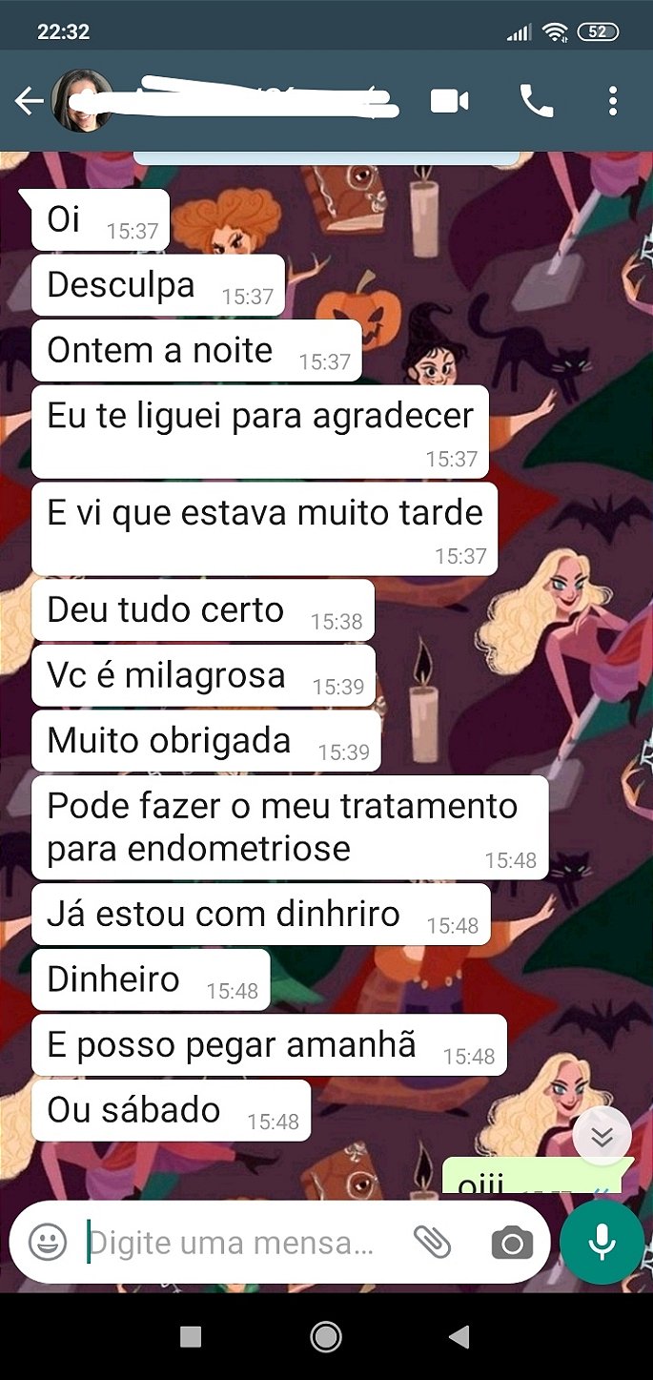The height and width of the screenshot is (1380, 653).
Task: Open contact info via redacted name area
Action: coord(257,101)
